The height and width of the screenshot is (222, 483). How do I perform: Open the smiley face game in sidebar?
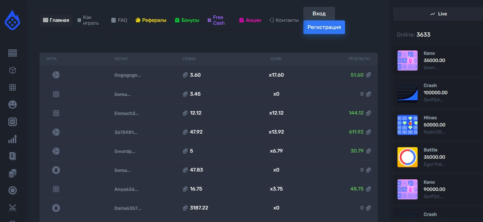[x=13, y=105]
